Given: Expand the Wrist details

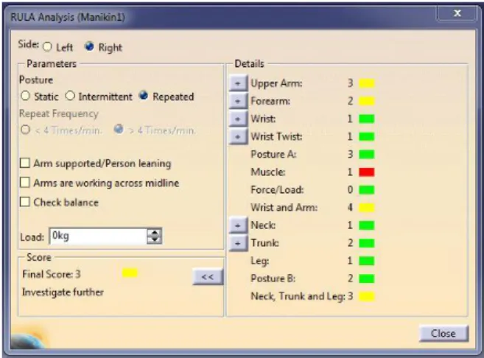Looking at the screenshot, I should click(x=238, y=119).
